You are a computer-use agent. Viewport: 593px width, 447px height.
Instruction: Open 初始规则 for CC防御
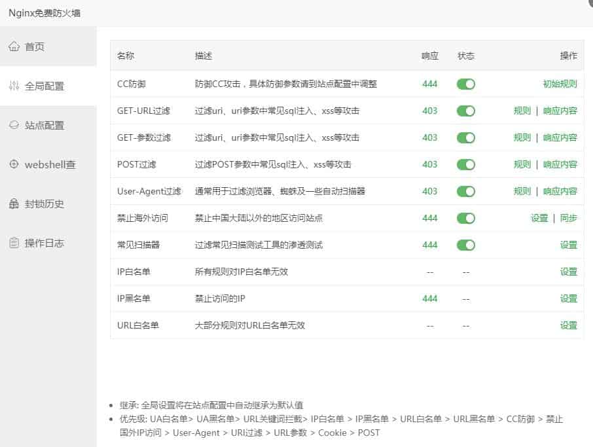(x=560, y=84)
